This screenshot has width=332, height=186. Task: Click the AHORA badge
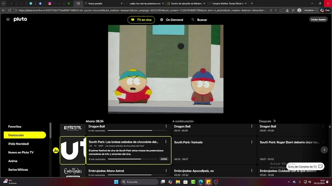[164, 159]
